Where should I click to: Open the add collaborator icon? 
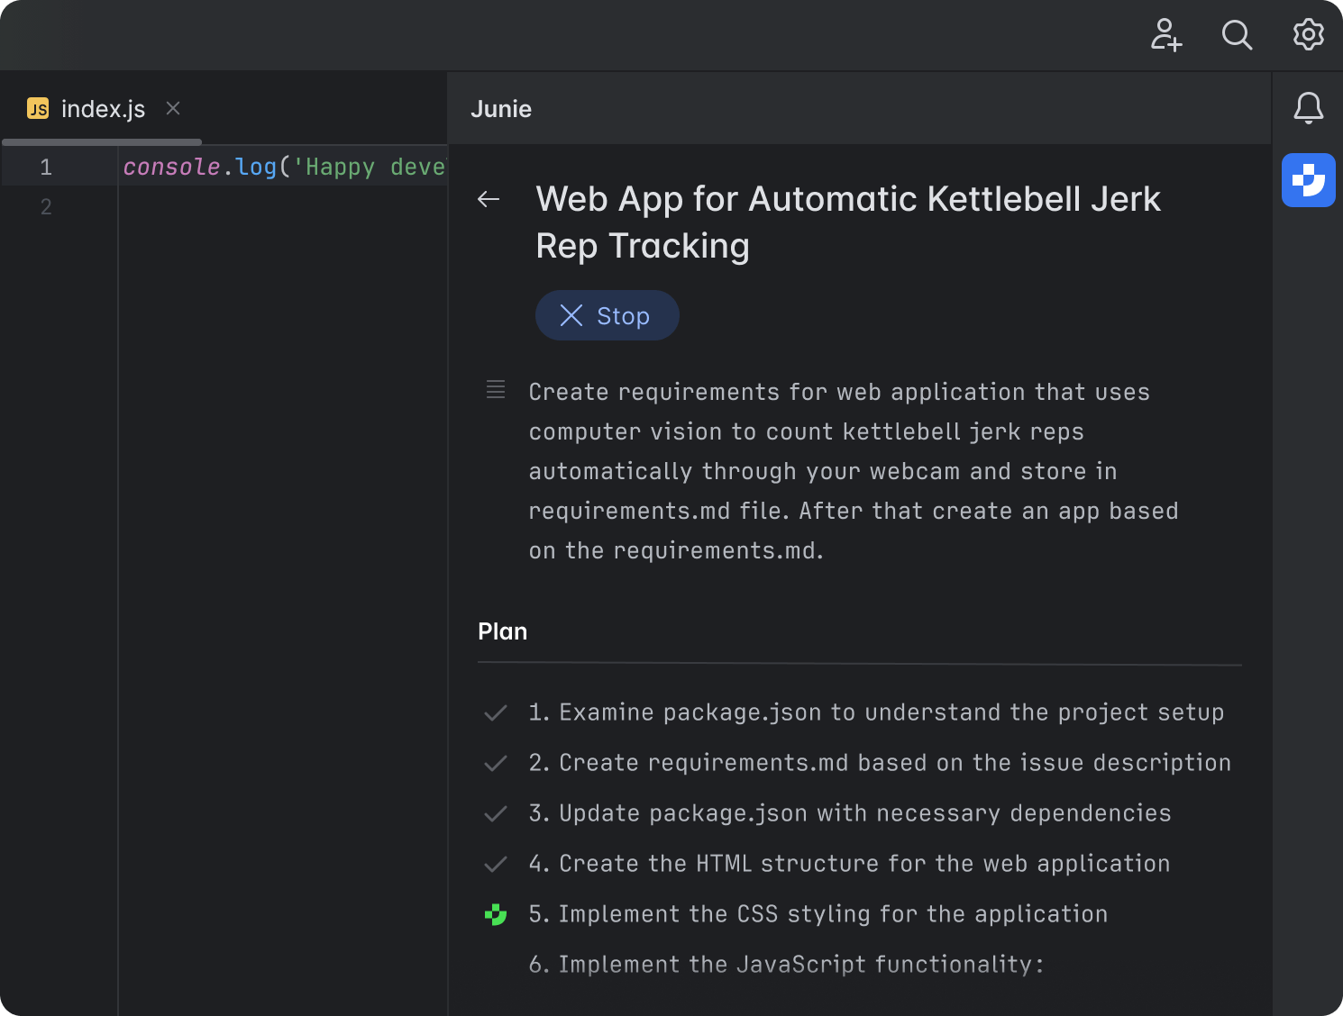tap(1165, 35)
